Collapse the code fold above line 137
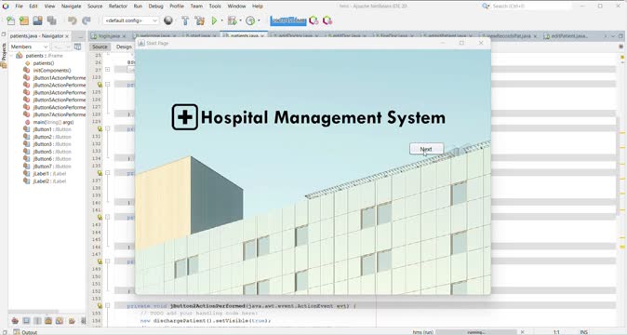The width and height of the screenshot is (627, 335). pos(108,173)
